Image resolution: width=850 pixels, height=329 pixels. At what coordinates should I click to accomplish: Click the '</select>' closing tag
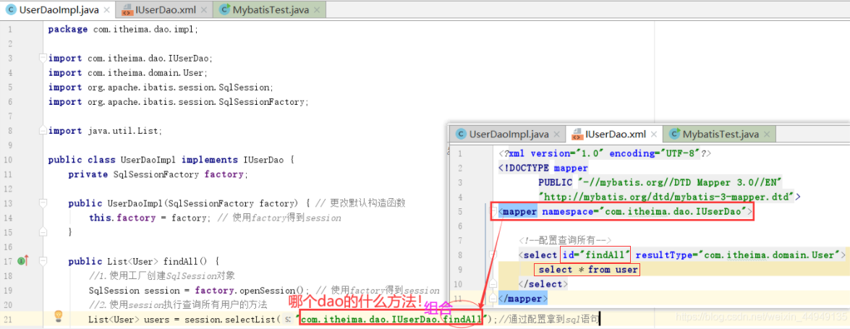click(x=543, y=284)
